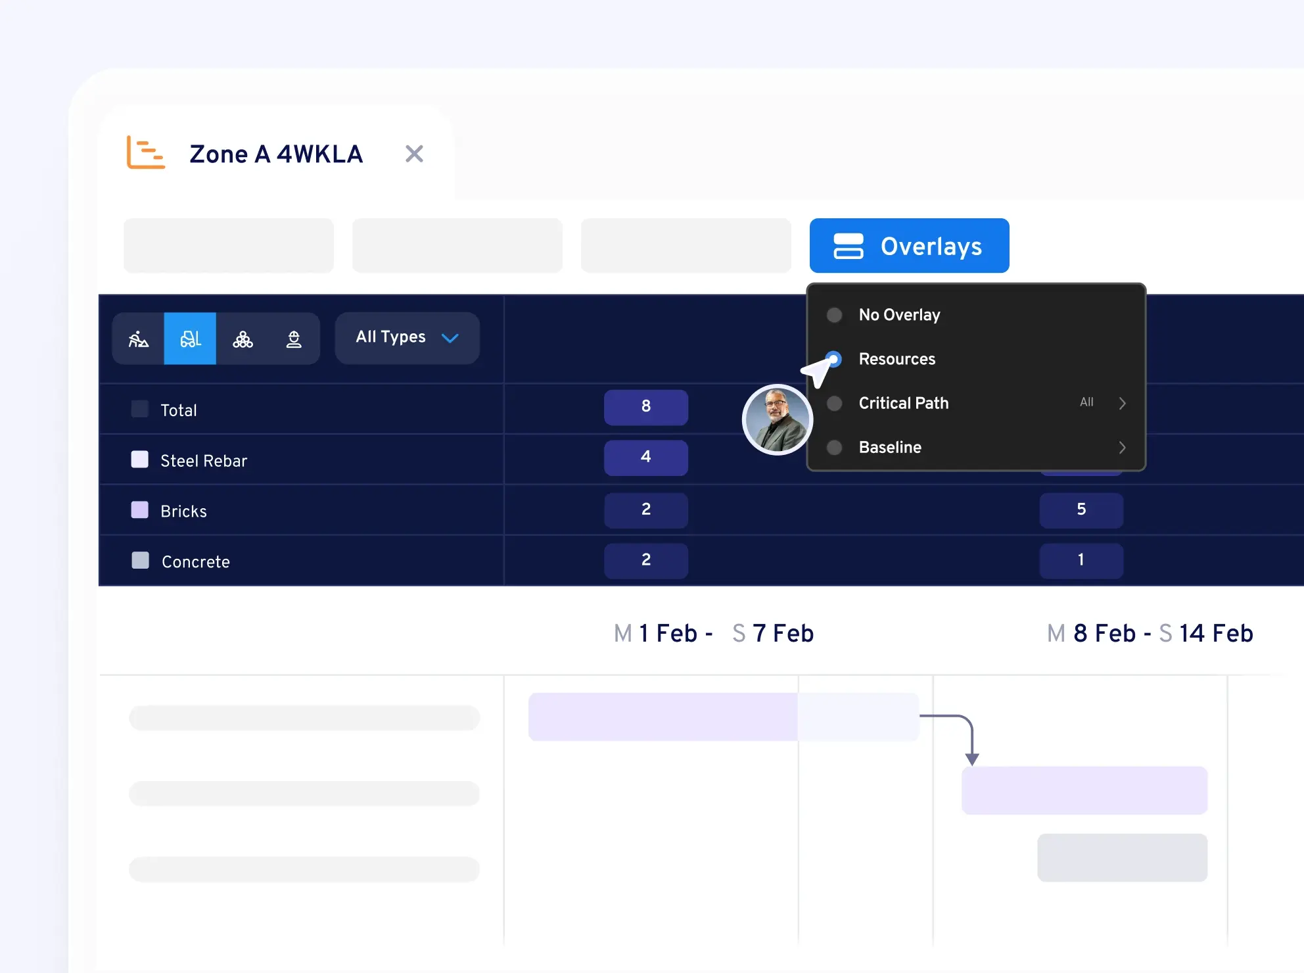This screenshot has width=1304, height=973.
Task: Open the Zone A 4WKLA tab
Action: coord(276,154)
